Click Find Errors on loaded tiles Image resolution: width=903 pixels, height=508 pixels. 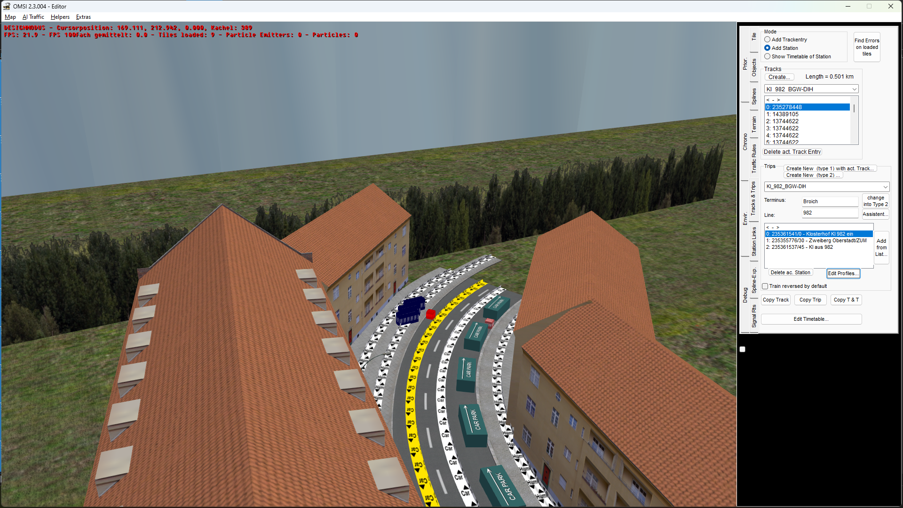click(x=866, y=47)
